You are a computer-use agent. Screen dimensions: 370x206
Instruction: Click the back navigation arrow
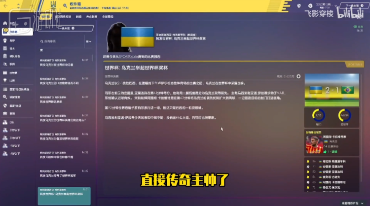(x=5, y=5)
